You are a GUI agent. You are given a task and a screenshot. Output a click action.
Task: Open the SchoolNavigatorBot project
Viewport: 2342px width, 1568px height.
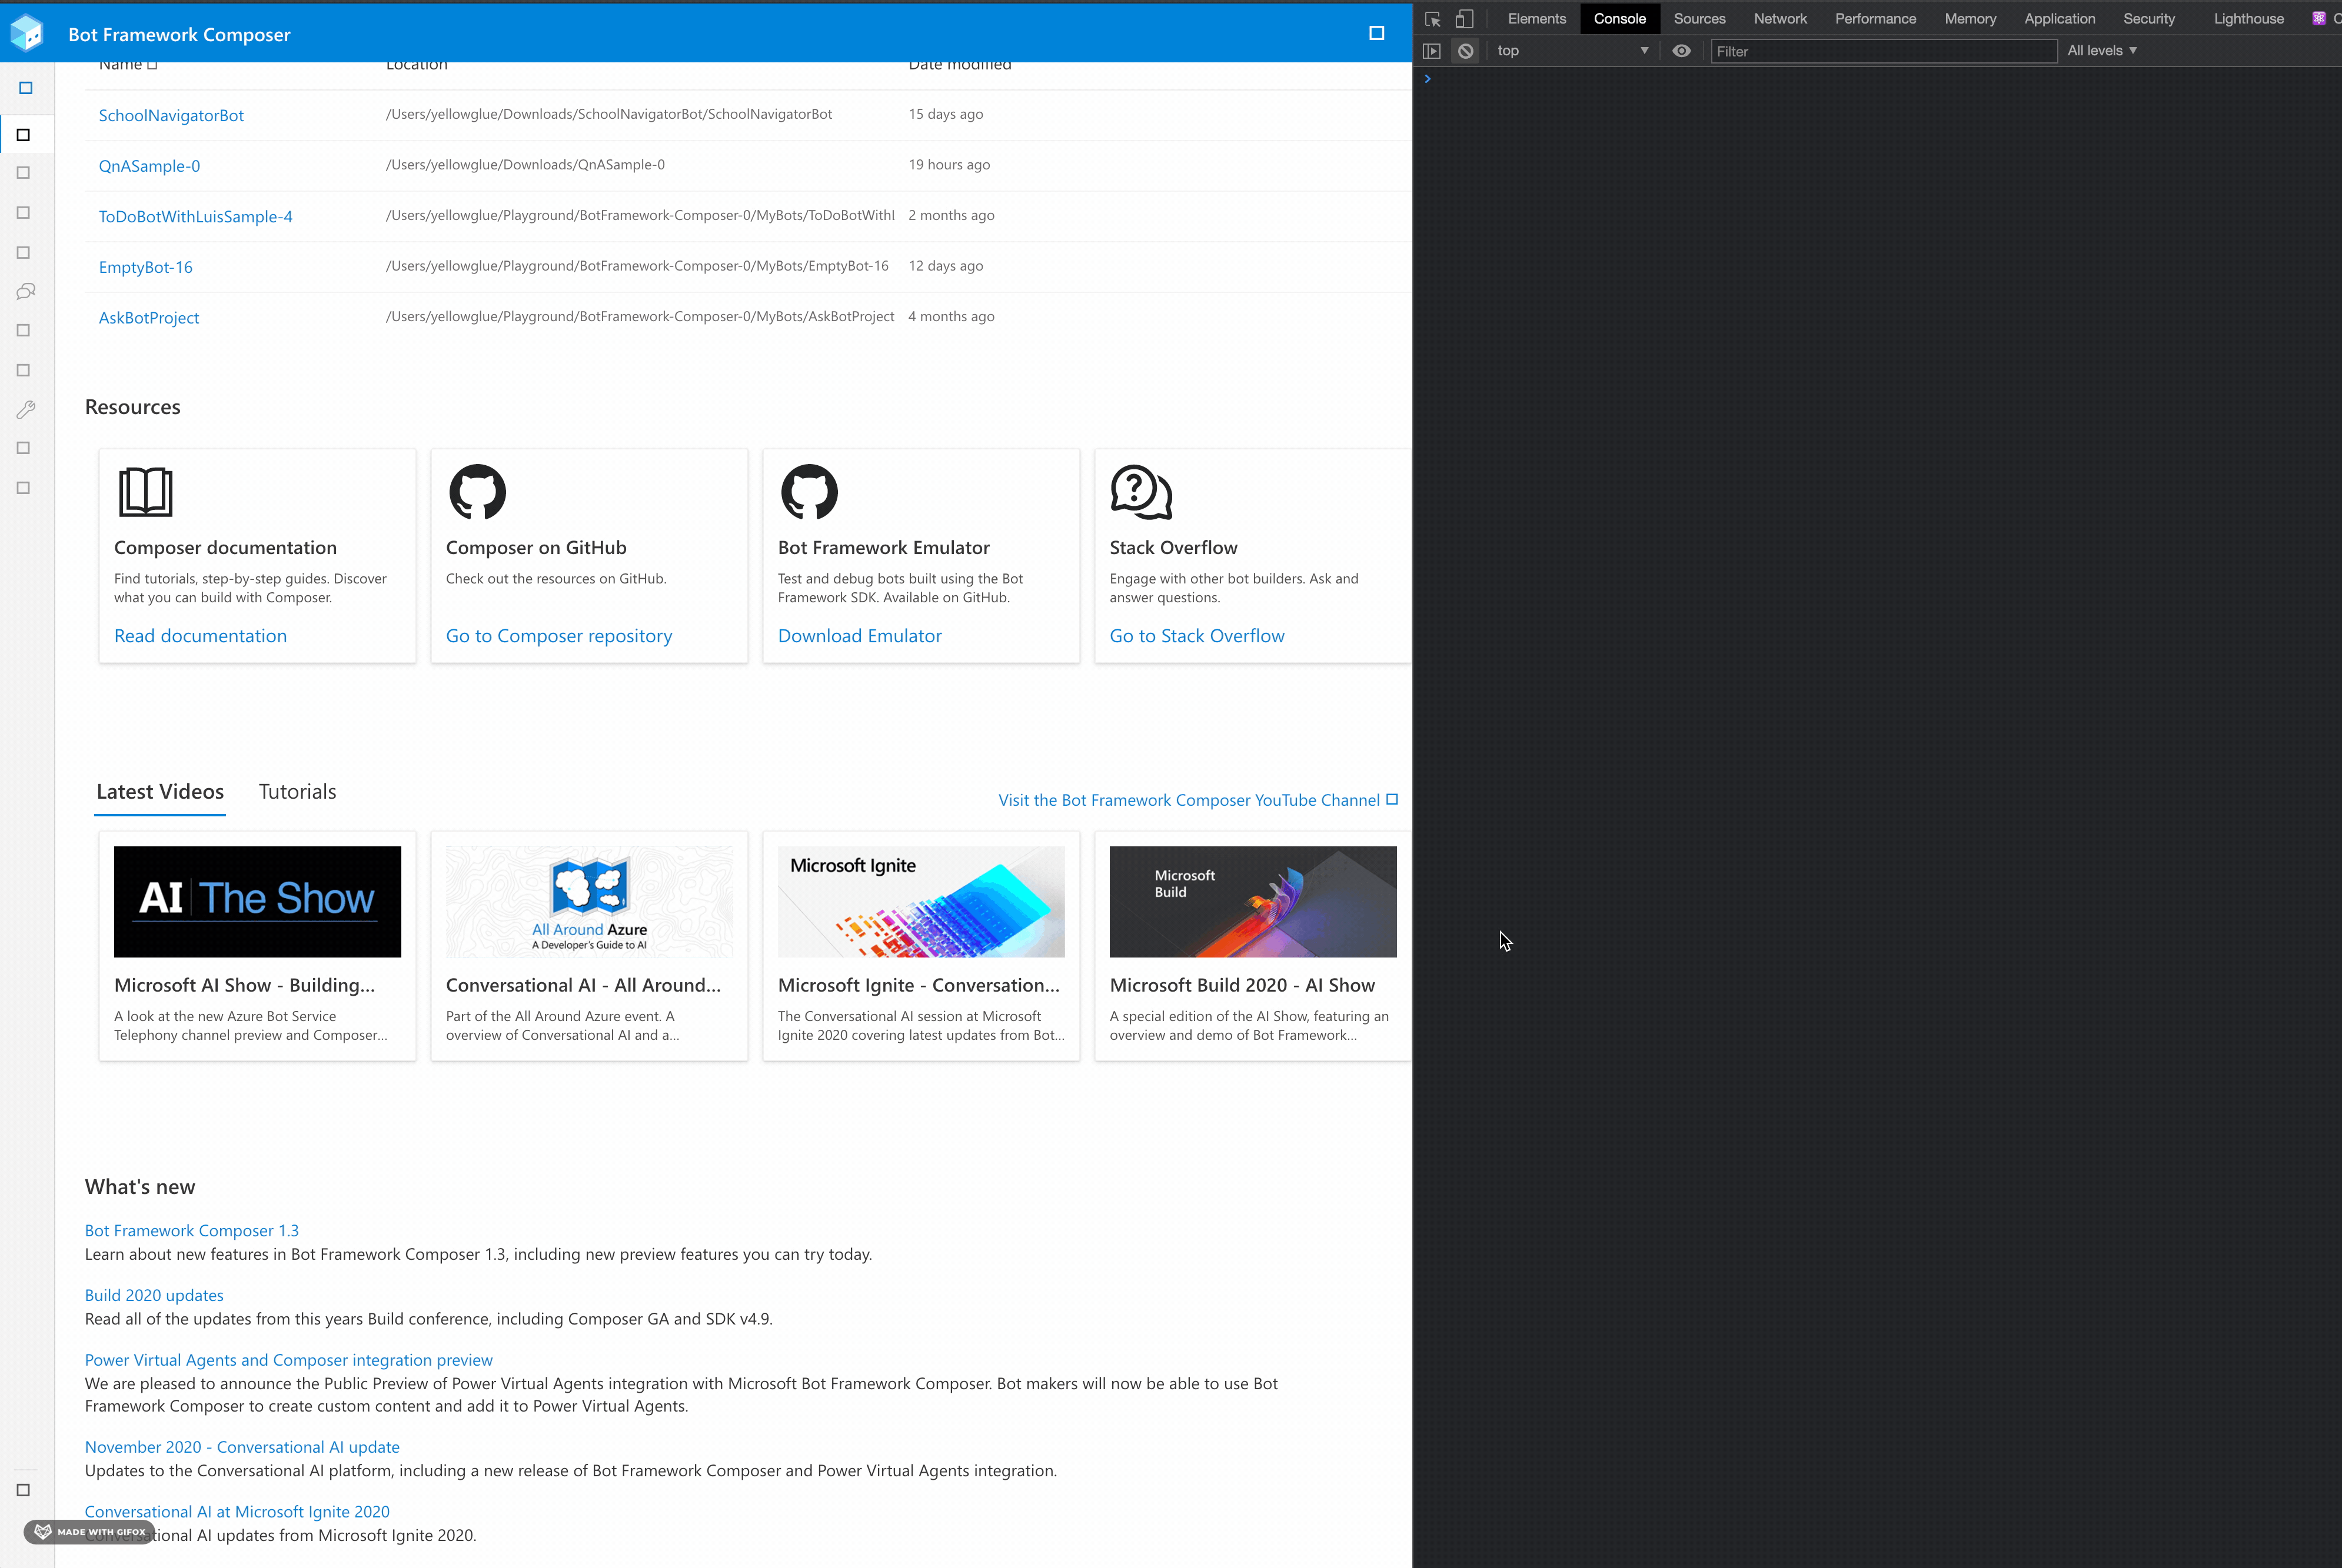(171, 115)
